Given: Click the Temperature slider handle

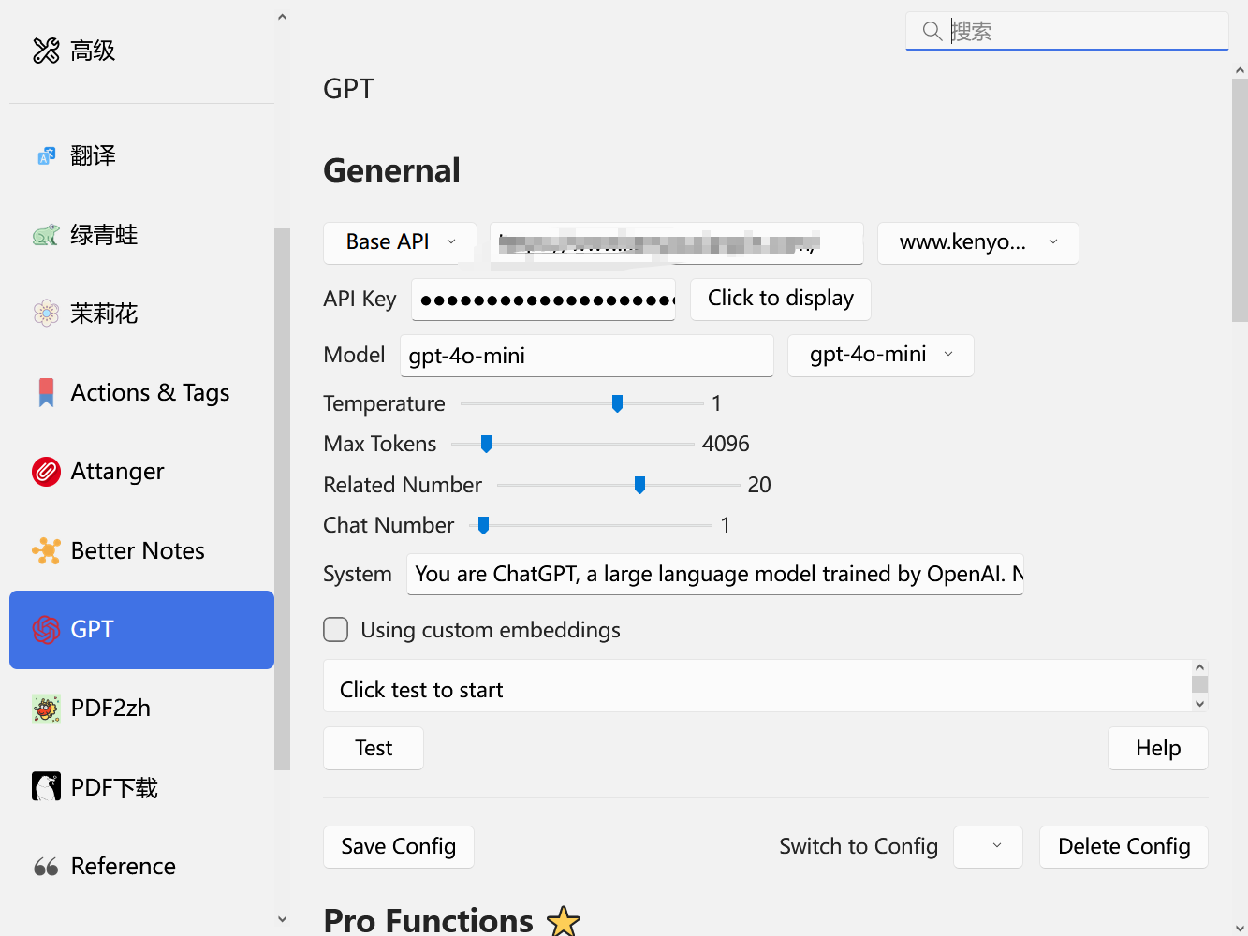Looking at the screenshot, I should pos(617,403).
